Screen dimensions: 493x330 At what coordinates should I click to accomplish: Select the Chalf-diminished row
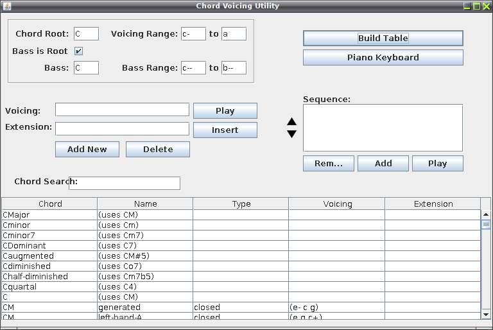tap(241, 277)
